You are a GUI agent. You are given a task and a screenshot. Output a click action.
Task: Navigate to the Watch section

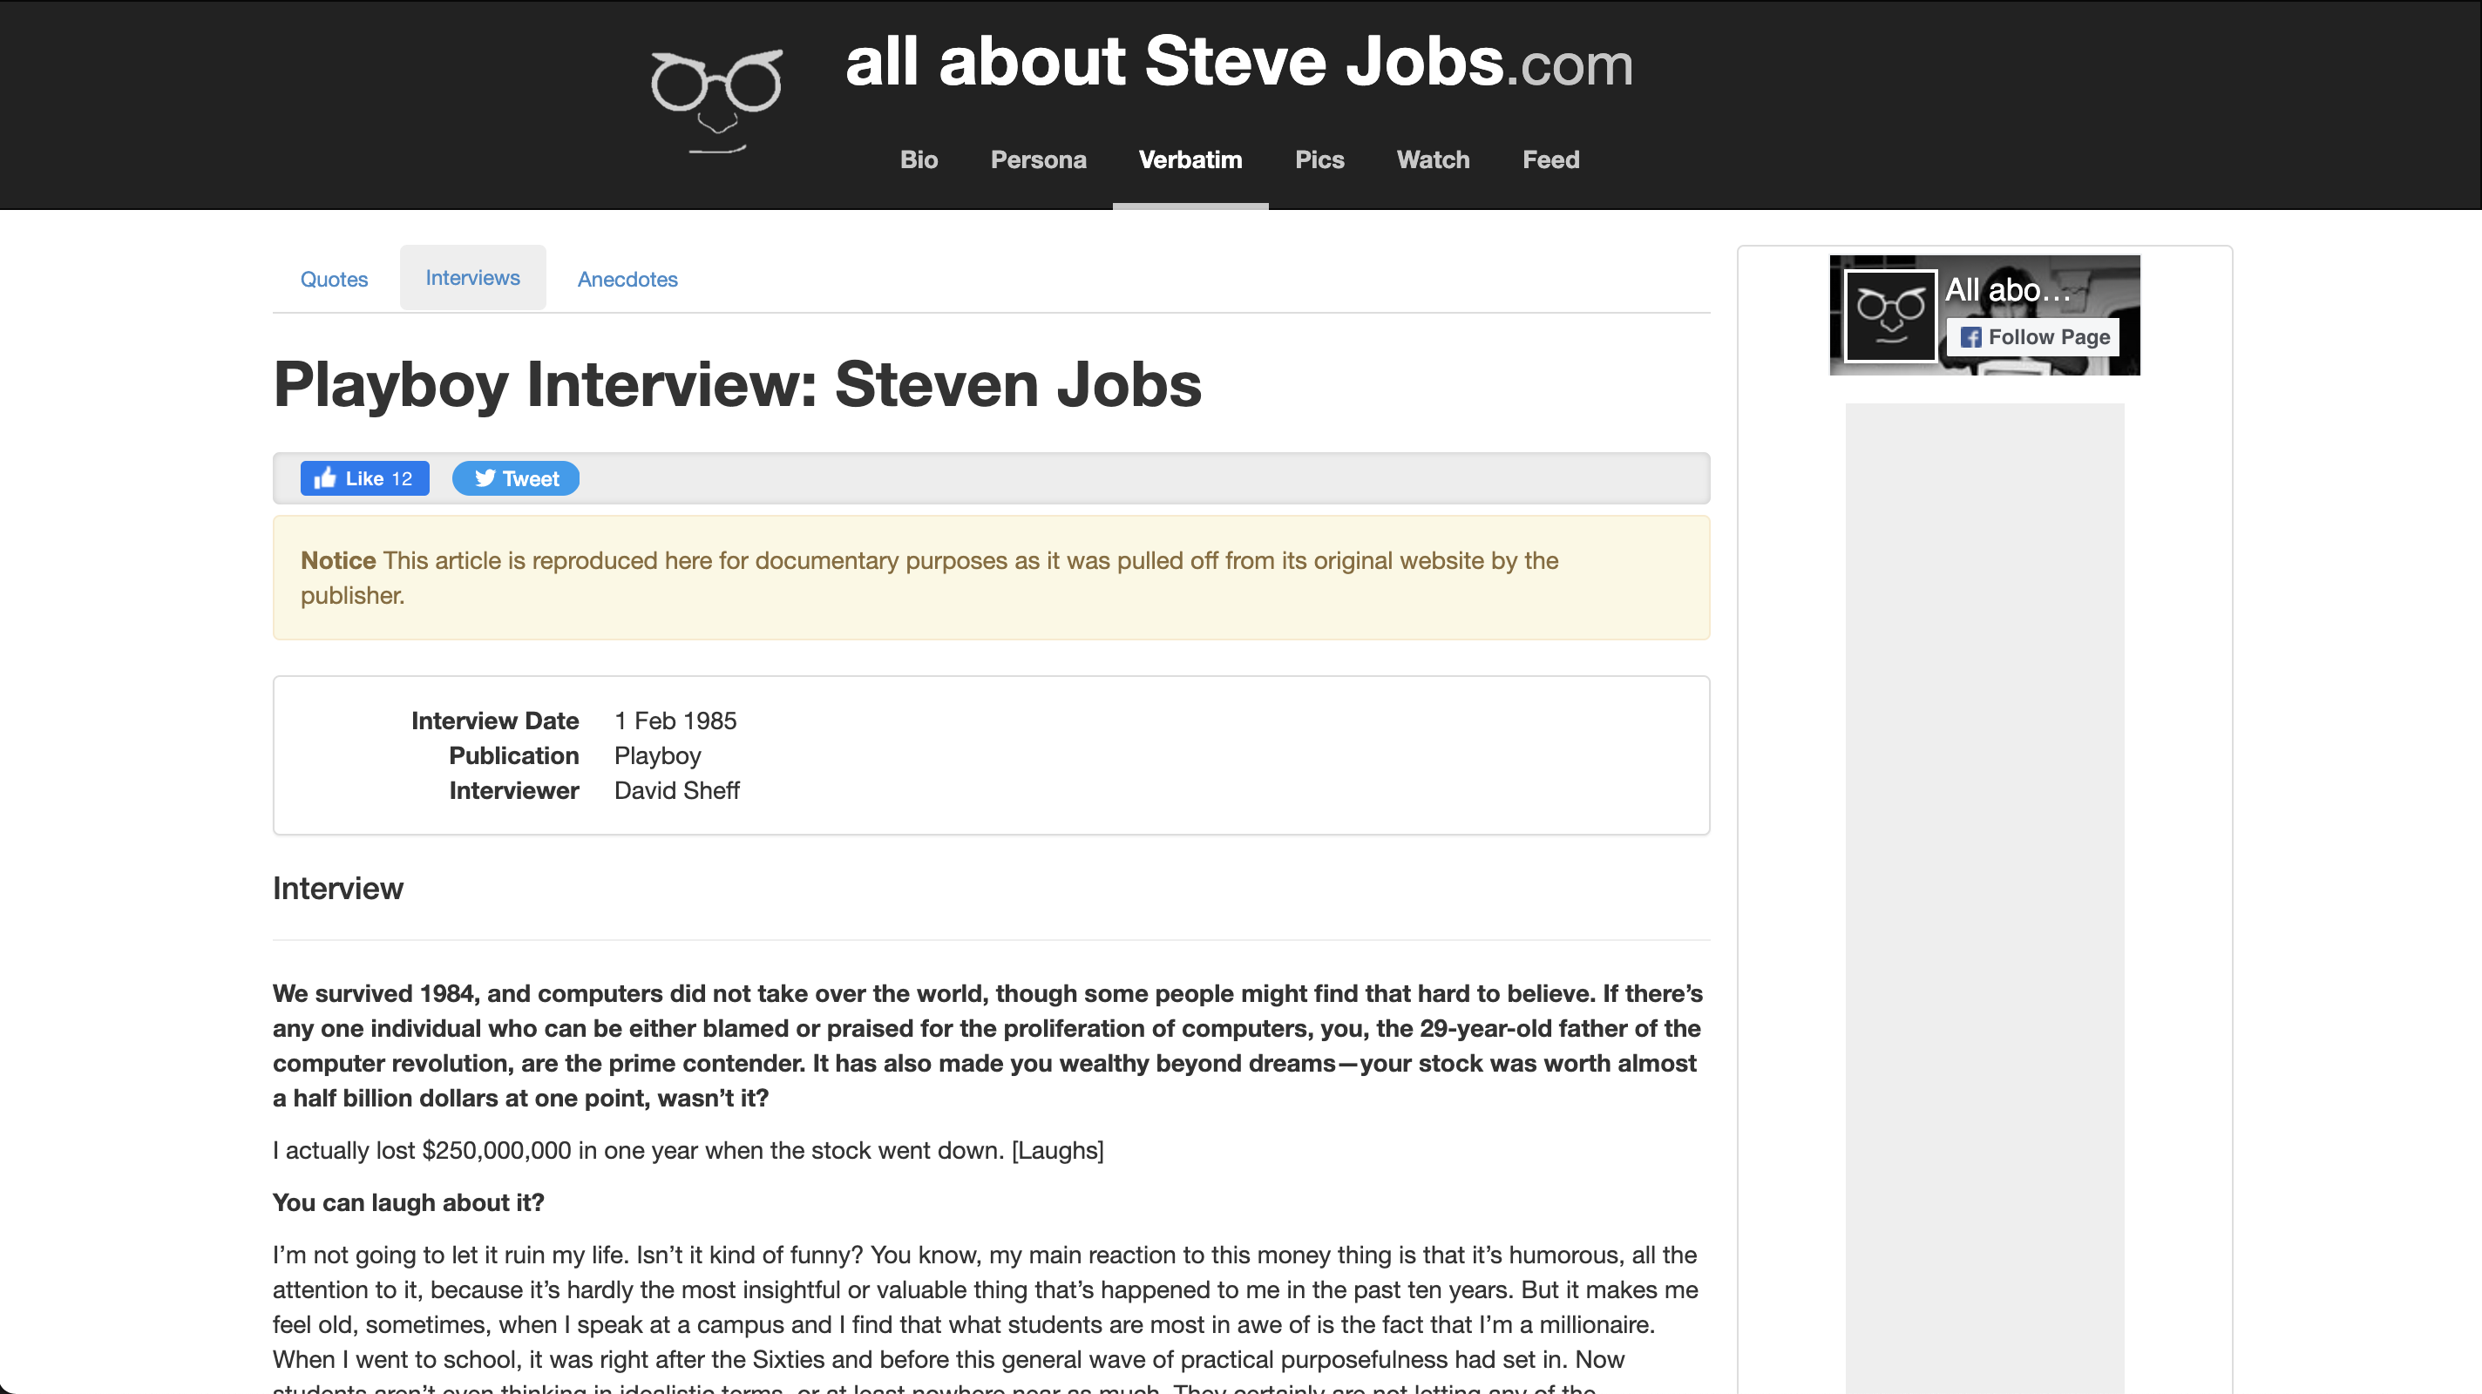tap(1433, 160)
